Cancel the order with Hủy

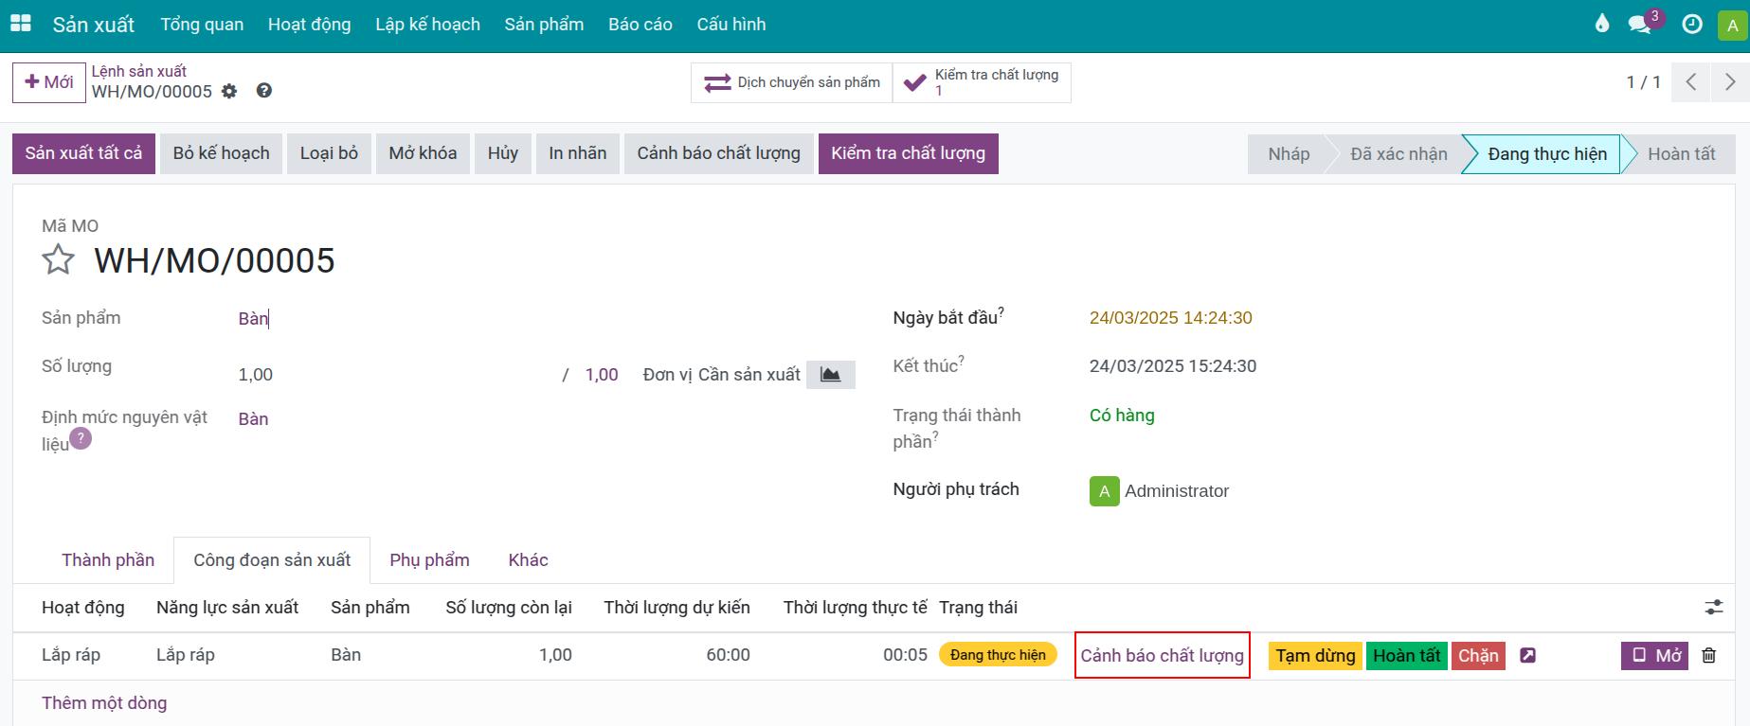pyautogui.click(x=503, y=153)
